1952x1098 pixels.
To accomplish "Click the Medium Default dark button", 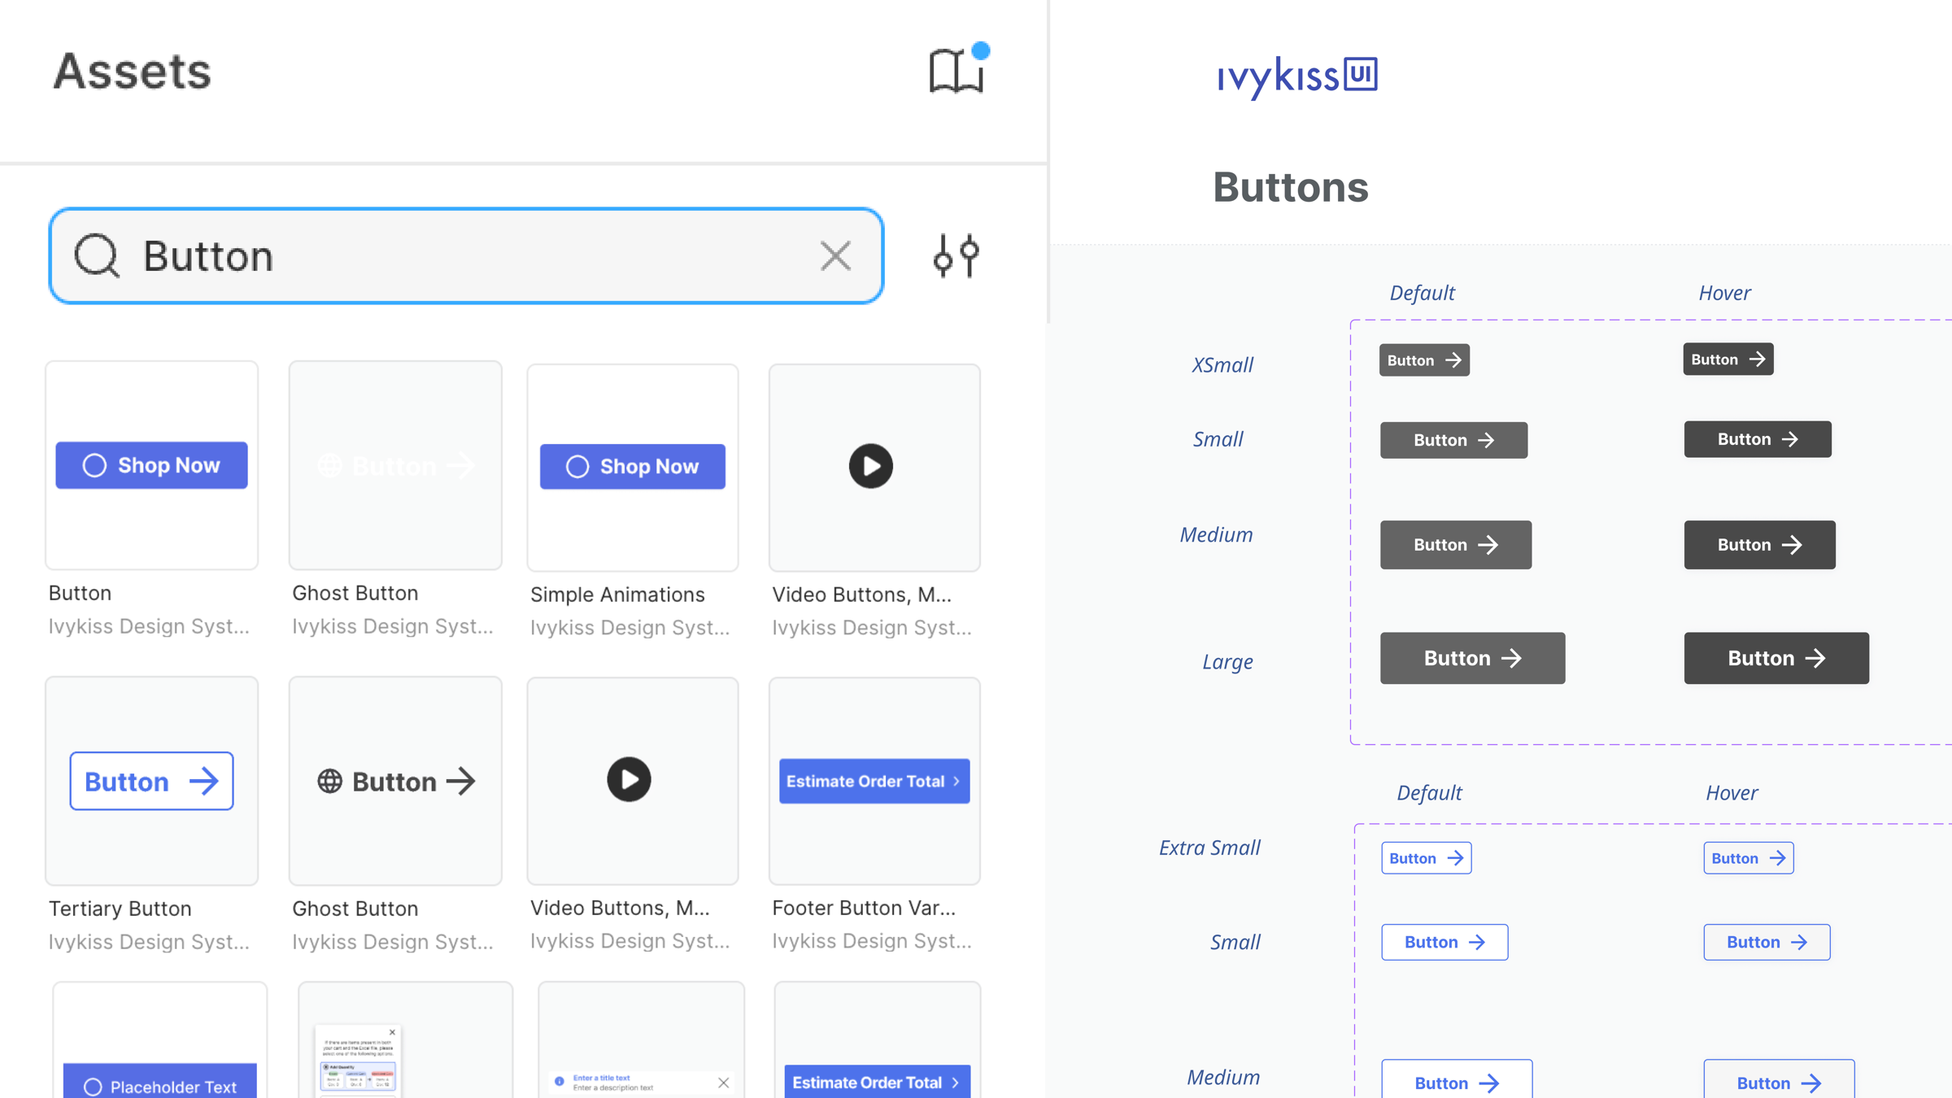I will (x=1456, y=545).
